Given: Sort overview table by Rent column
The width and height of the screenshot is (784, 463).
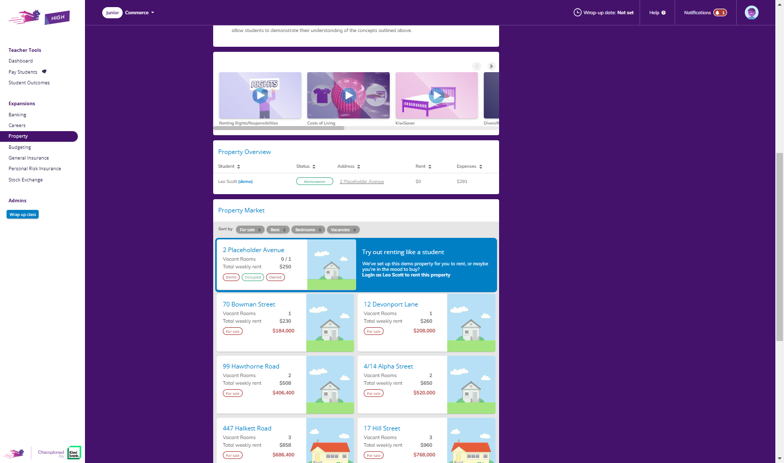Looking at the screenshot, I should coord(423,167).
